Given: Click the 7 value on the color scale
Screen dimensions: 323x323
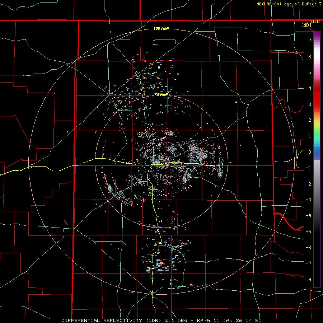Looking at the screenshot, I should [x=310, y=40].
